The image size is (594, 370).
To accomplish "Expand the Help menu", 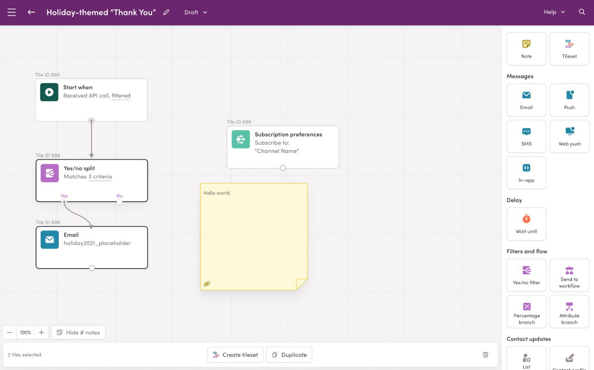I will (x=554, y=12).
